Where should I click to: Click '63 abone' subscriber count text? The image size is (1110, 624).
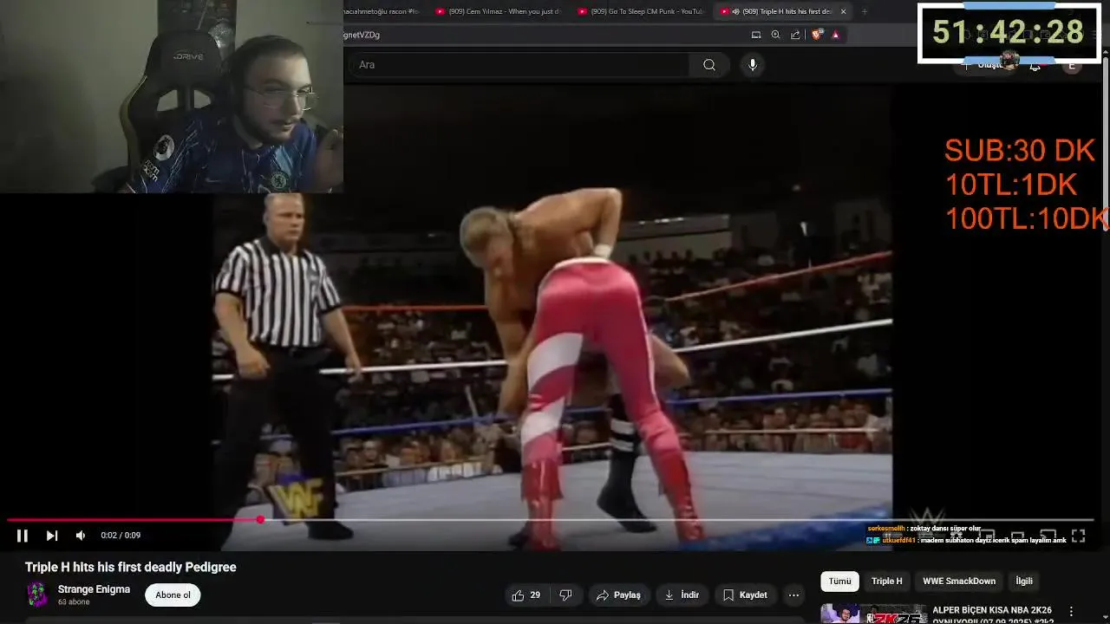pyautogui.click(x=74, y=602)
